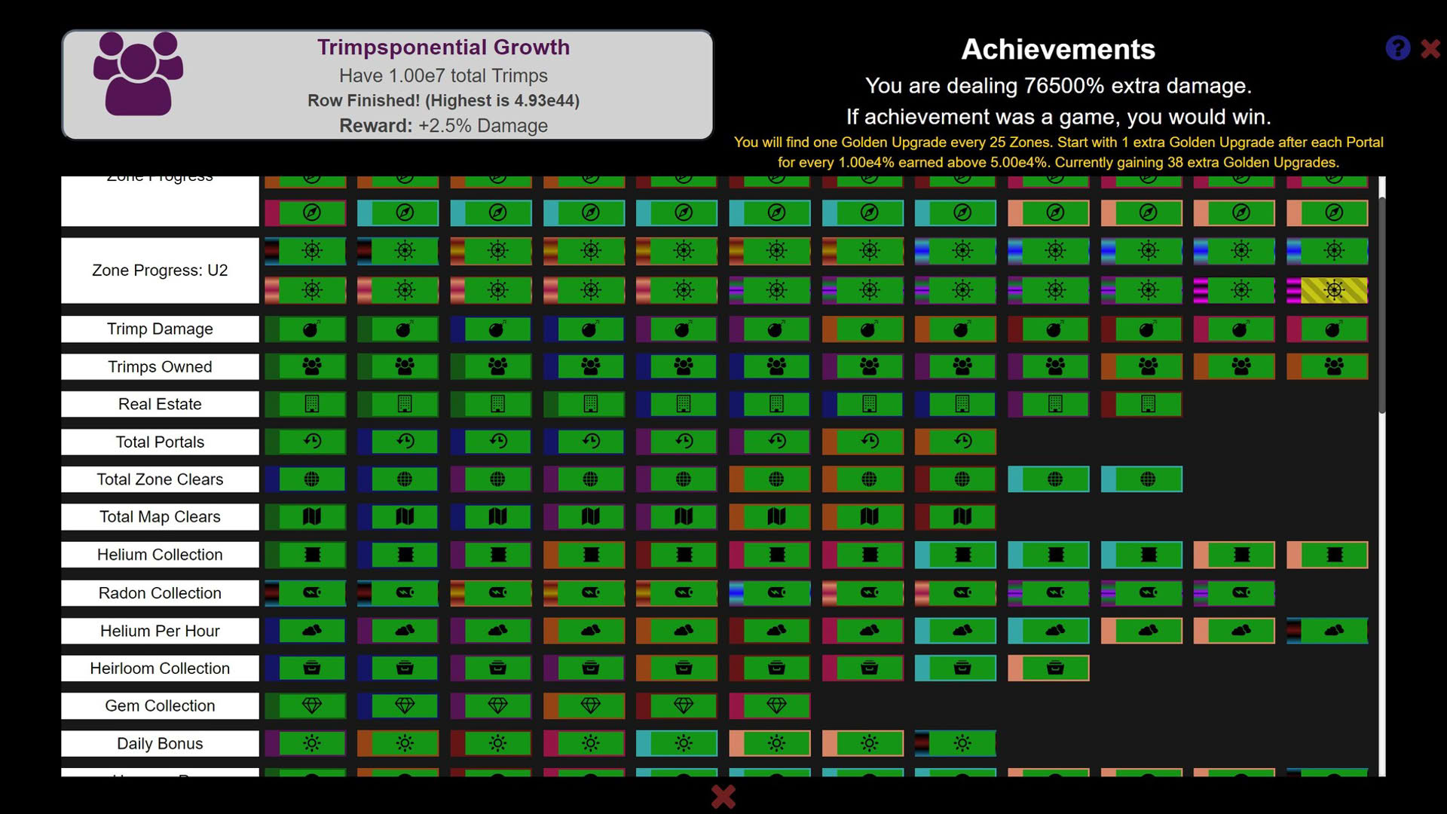Select first Radon Collection achievement
Image resolution: width=1447 pixels, height=814 pixels.
(305, 593)
